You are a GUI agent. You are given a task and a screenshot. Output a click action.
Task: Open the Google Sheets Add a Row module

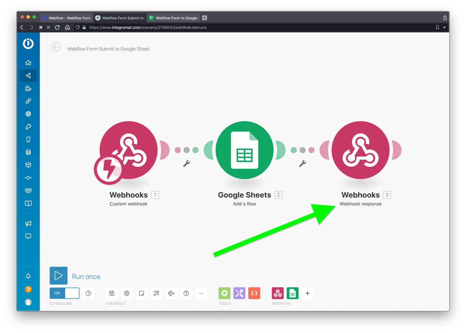(244, 150)
